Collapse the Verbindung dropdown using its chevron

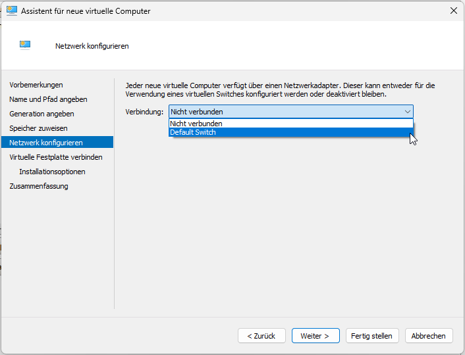[x=407, y=112]
